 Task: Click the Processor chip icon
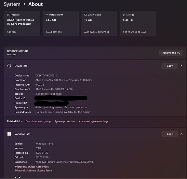pos(8,15)
